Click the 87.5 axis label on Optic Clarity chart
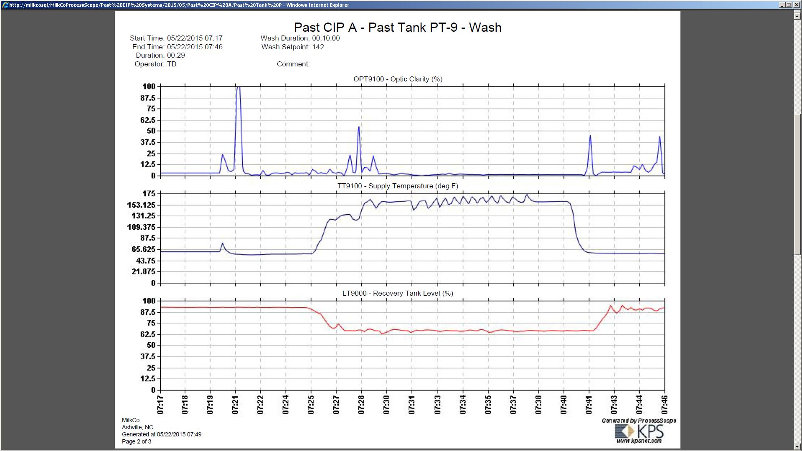 pos(148,98)
